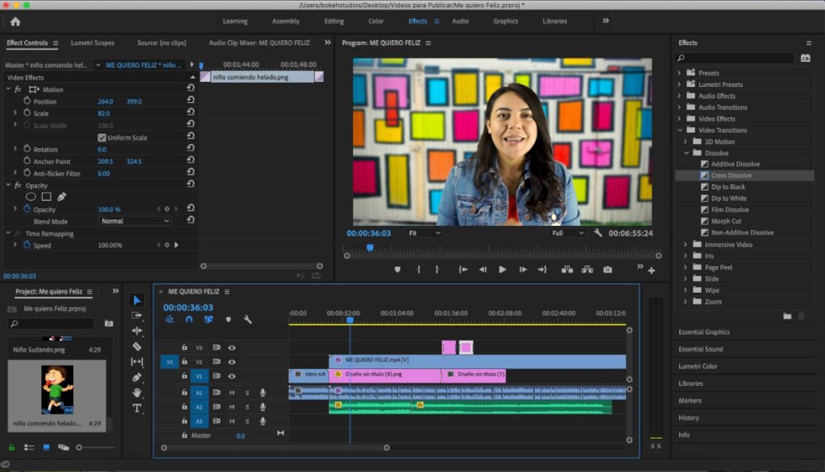Switch to the Graphics workspace

click(506, 21)
